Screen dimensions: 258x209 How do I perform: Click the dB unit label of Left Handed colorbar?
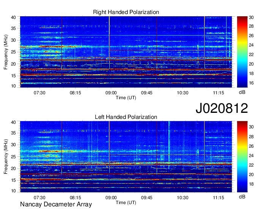point(242,197)
